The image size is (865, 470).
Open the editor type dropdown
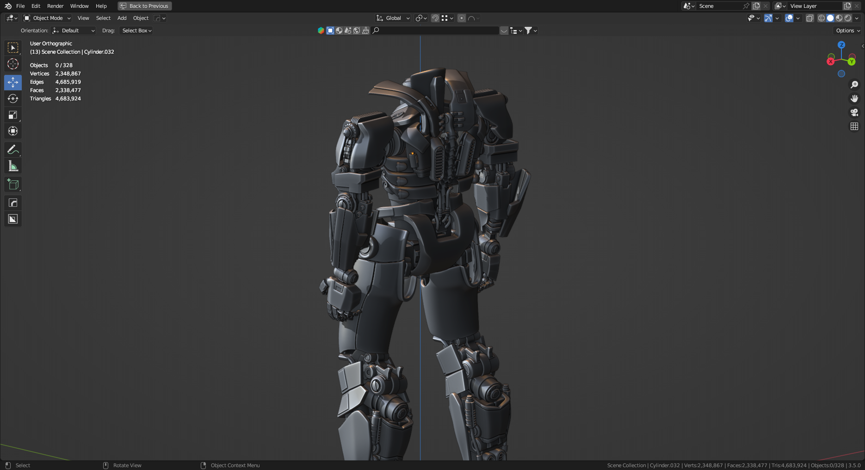pyautogui.click(x=12, y=18)
